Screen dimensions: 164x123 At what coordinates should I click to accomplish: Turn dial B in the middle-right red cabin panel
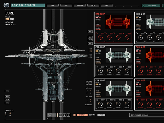pyautogui.click(x=149, y=71)
